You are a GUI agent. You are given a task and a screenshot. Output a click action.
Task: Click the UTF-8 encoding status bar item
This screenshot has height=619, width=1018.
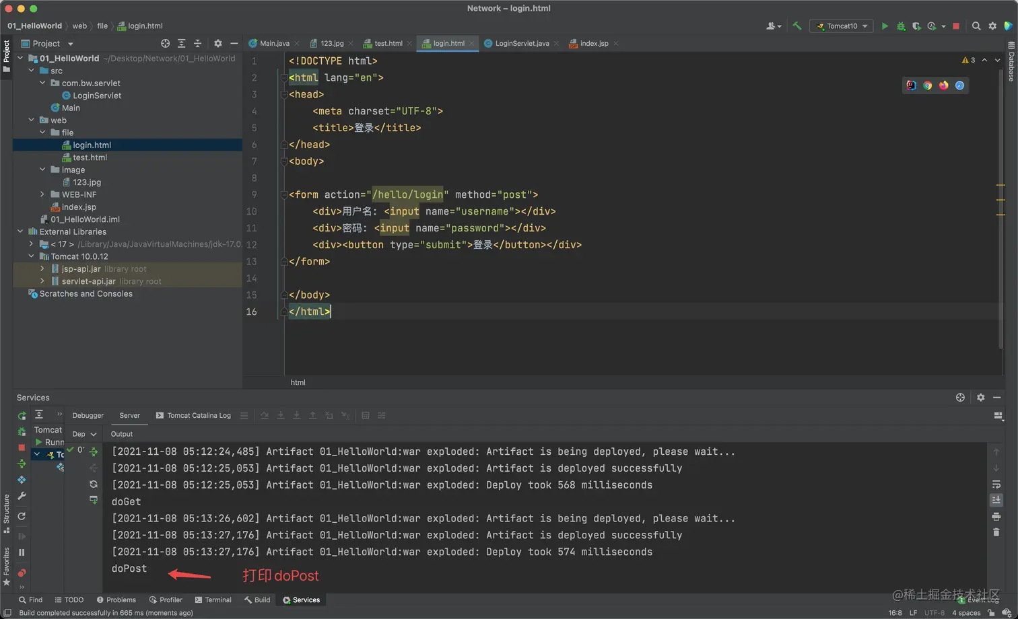[934, 613]
